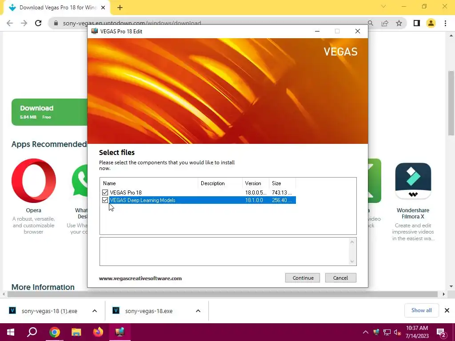Click the muted volume tray icon
This screenshot has width=455, height=341.
(397, 332)
